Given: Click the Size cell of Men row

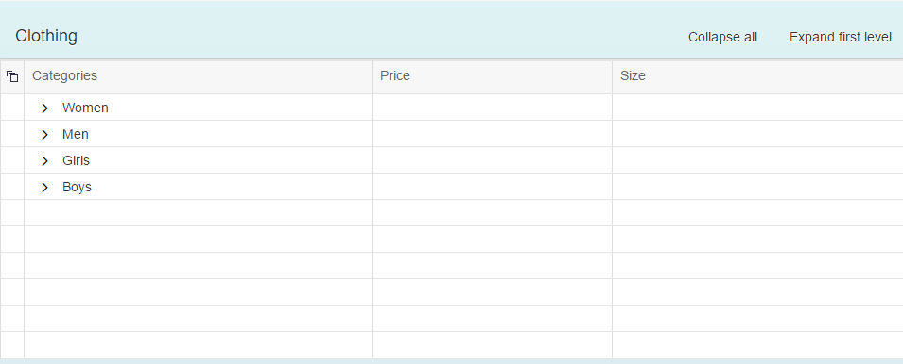Looking at the screenshot, I should point(757,134).
